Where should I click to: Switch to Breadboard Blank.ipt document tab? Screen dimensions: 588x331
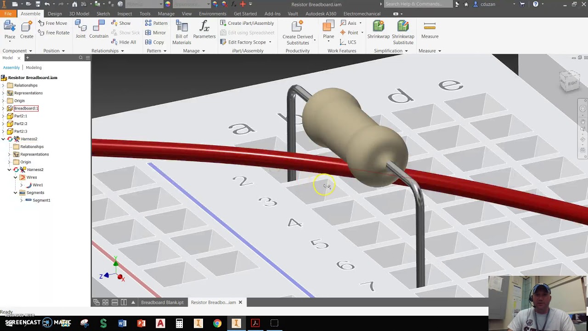(162, 302)
